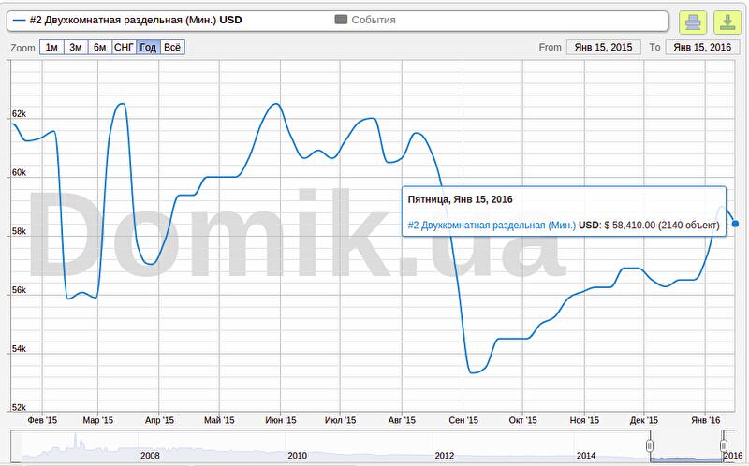Click 2012 in the navigator timeline
749x466 pixels.
pos(444,456)
